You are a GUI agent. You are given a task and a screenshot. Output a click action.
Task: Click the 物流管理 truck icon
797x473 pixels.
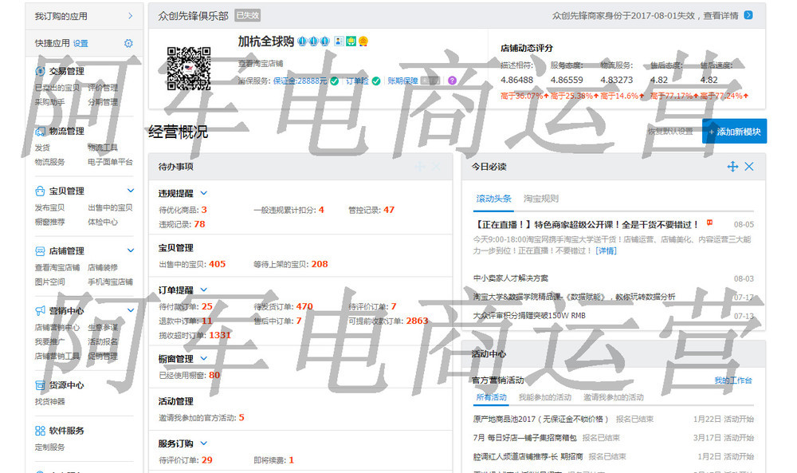pos(40,132)
